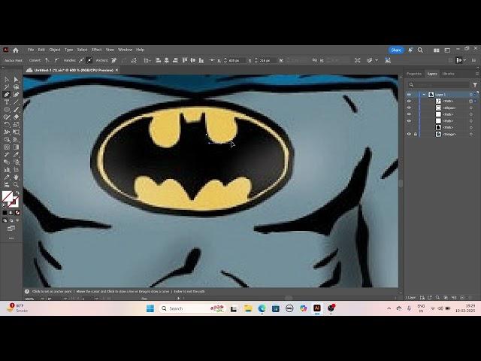Screen dimensions: 481x361
Task: Click the Layers panel filter icon
Action: pos(475,85)
